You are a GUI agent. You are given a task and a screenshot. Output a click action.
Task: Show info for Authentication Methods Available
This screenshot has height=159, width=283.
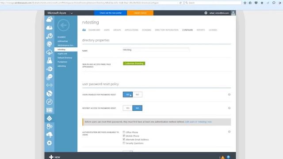coord(229,132)
